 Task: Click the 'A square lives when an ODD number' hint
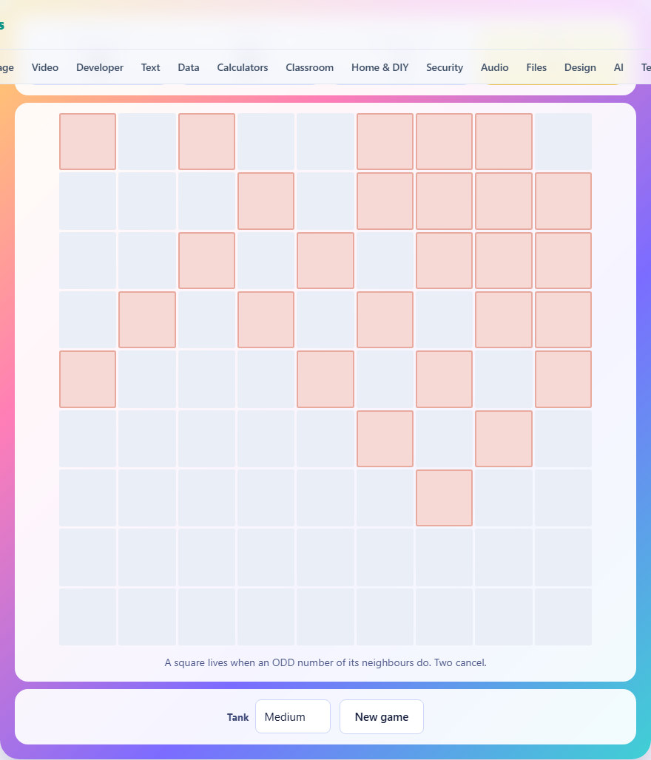pyautogui.click(x=325, y=662)
